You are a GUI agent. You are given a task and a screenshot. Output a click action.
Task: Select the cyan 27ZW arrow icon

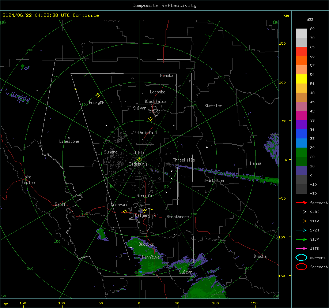[301, 230]
